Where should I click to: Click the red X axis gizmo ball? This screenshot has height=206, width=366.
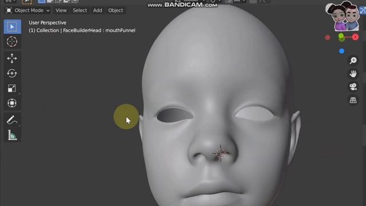356,37
